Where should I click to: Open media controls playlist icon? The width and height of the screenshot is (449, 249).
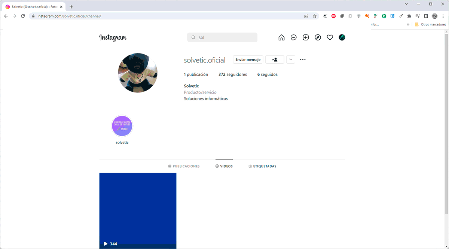(x=418, y=16)
